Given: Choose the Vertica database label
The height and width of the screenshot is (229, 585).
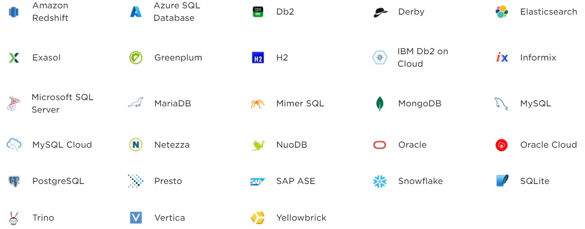Looking at the screenshot, I should click(x=169, y=218).
